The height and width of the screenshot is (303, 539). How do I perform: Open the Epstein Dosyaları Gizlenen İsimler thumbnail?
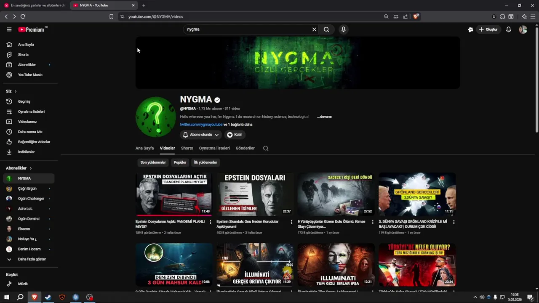[255, 194]
